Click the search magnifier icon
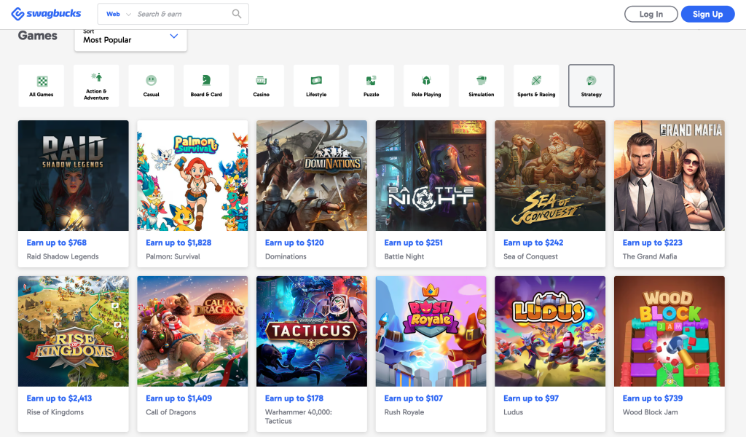746x437 pixels. click(237, 14)
